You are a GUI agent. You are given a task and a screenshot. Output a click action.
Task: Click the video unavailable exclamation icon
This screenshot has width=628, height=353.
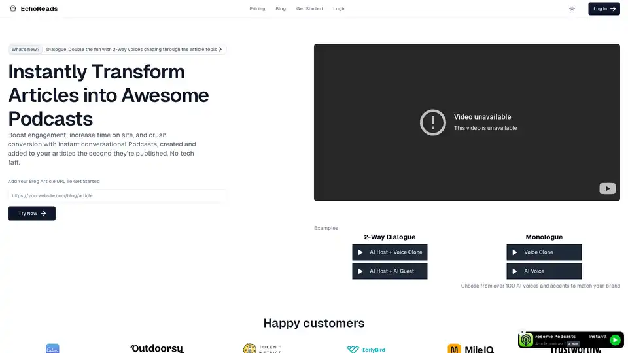(x=432, y=122)
